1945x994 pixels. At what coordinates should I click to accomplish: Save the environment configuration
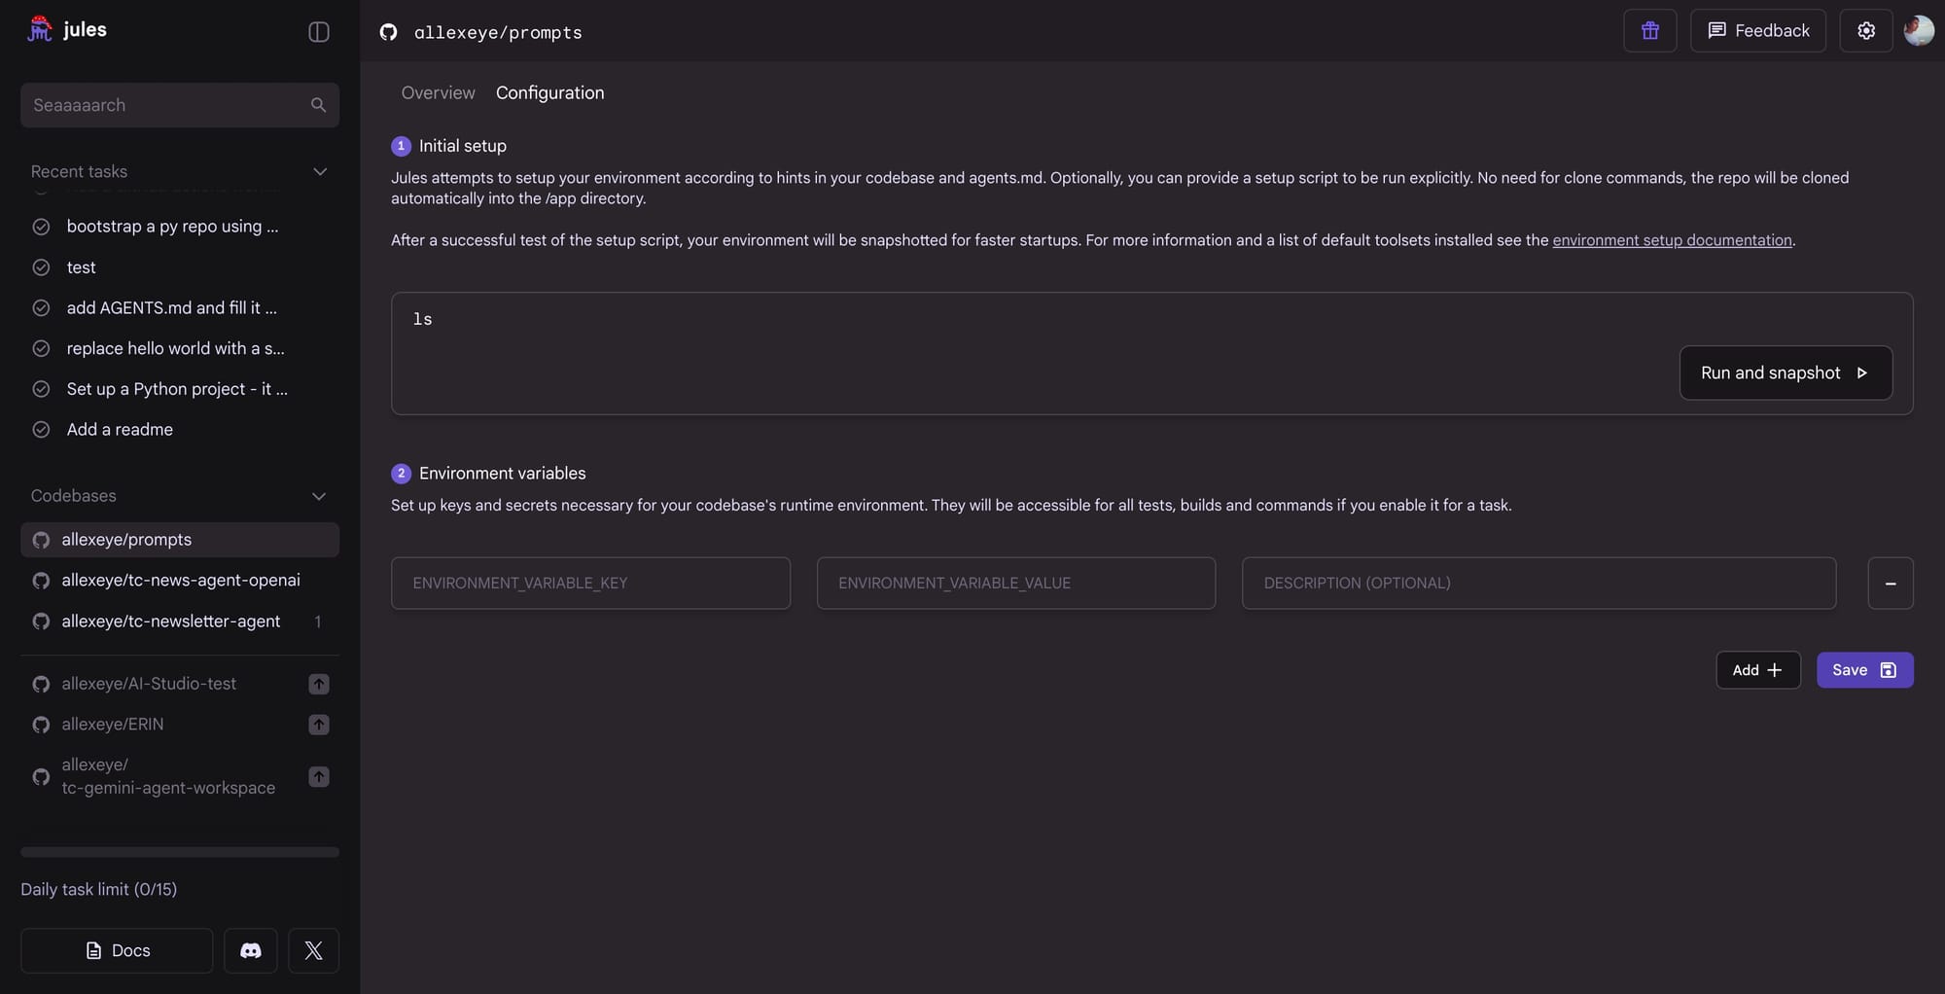(x=1864, y=670)
